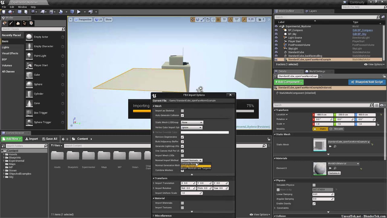Select the Foliage mode icon
This screenshot has height=218, width=387.
coord(24,23)
